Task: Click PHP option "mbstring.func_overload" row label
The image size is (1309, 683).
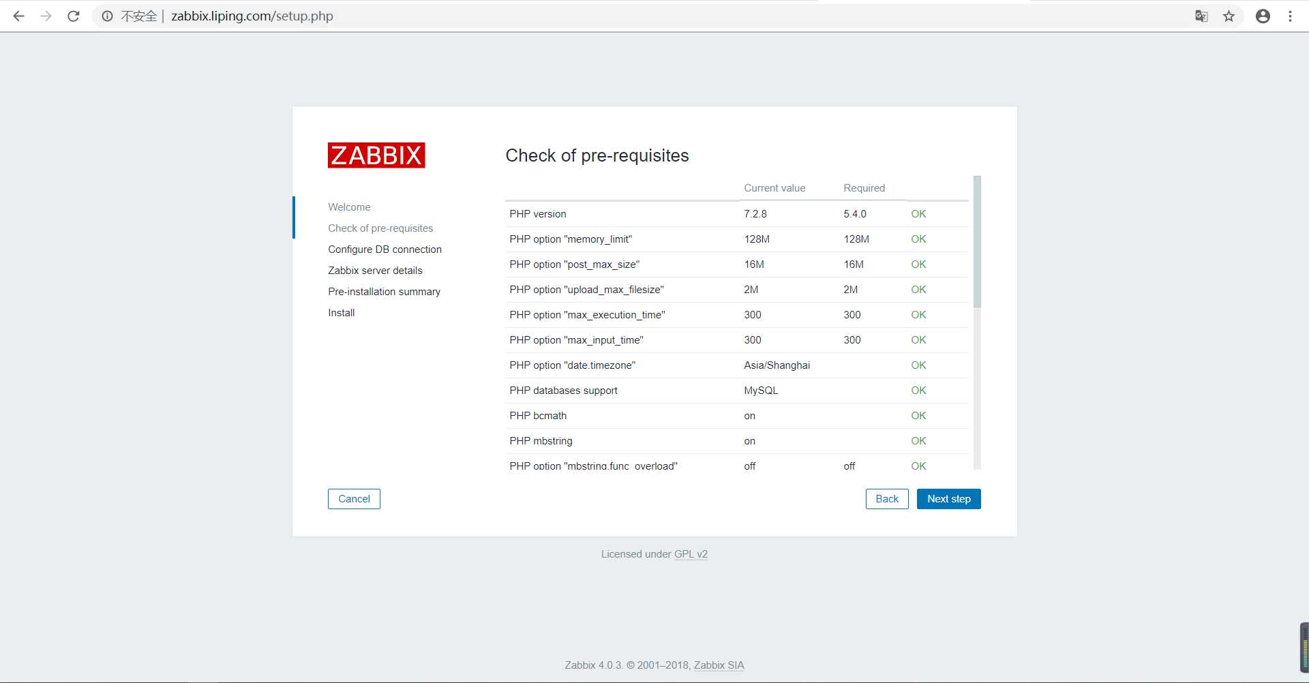Action: click(x=593, y=466)
